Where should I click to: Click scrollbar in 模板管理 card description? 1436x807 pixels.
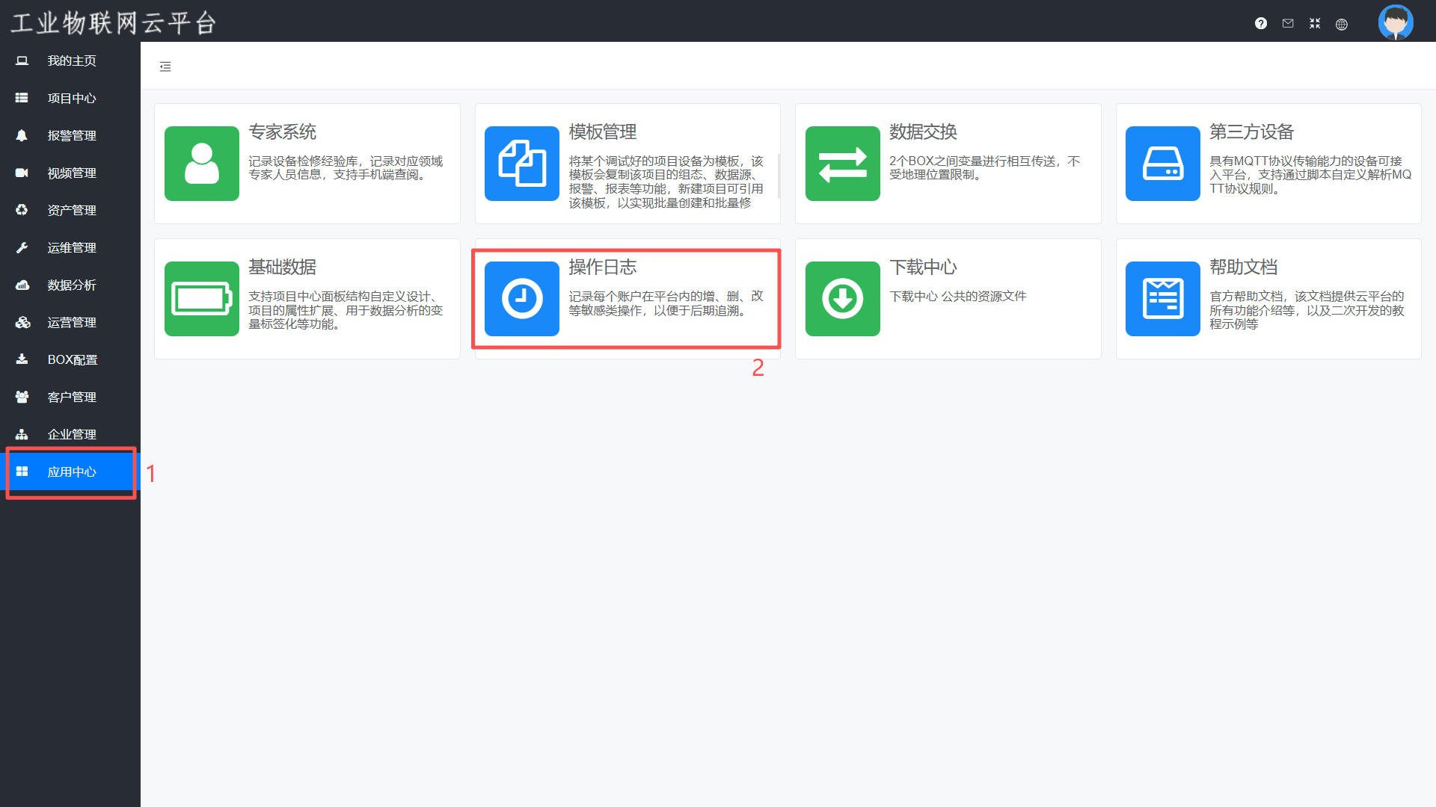point(779,176)
